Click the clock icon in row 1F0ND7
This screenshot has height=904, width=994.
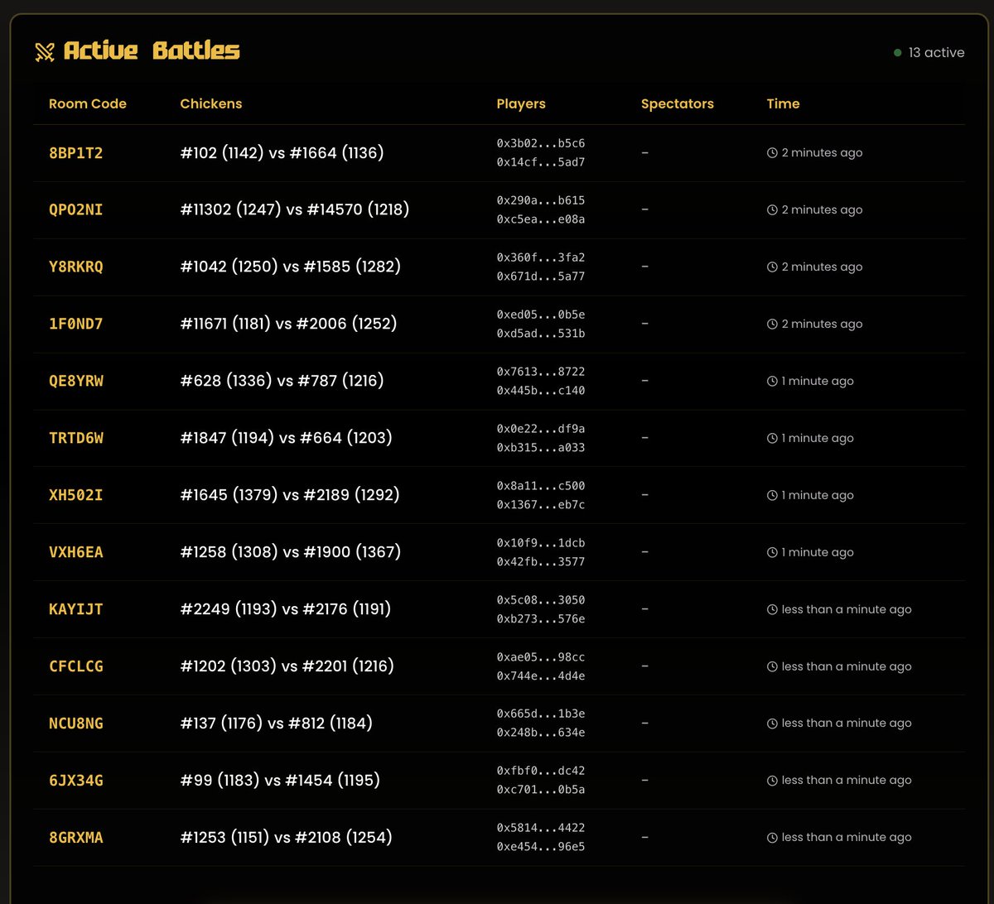click(x=772, y=325)
